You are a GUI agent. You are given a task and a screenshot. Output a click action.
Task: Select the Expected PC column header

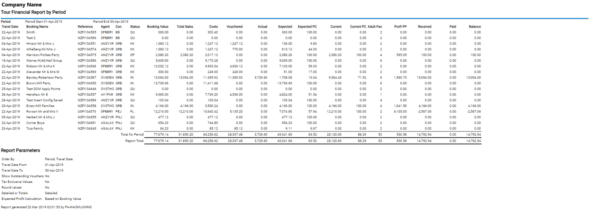[x=307, y=27]
